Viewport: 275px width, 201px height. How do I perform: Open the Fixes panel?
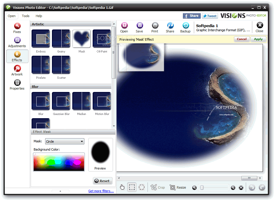(17, 28)
